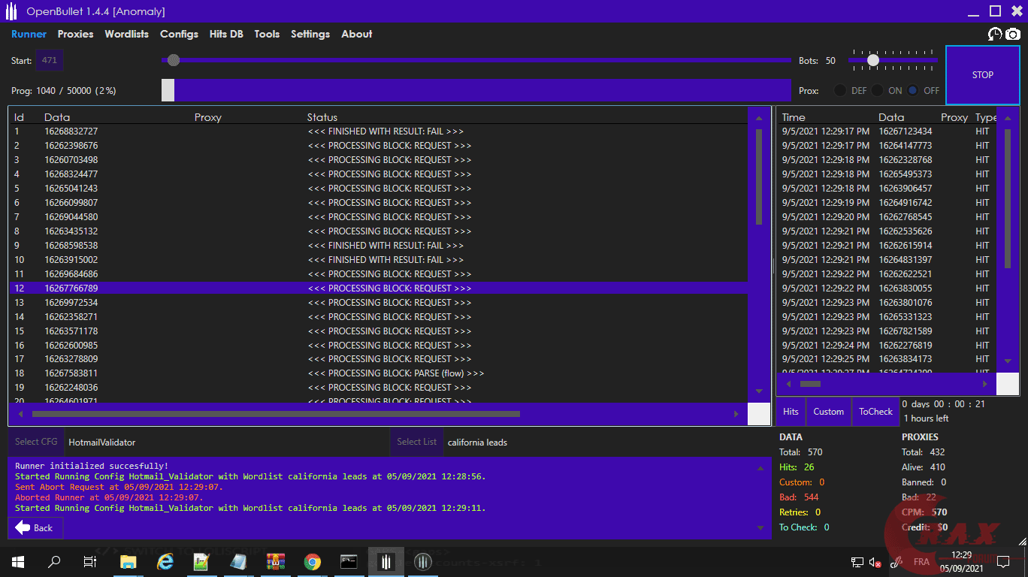Open the Settings menu tab

(x=310, y=34)
